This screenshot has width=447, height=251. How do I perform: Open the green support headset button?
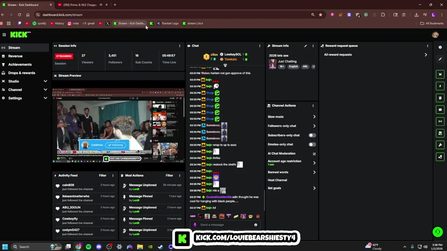pyautogui.click(x=438, y=231)
